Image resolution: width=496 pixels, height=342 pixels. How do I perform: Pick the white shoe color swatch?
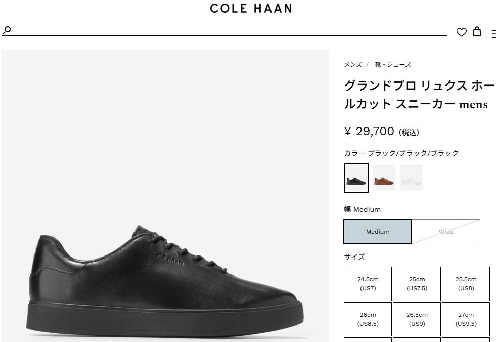coord(411,178)
